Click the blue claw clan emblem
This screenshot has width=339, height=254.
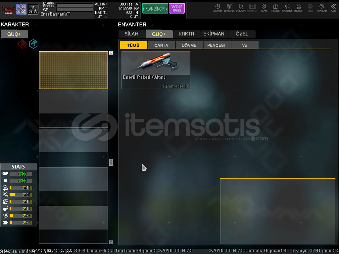point(21,9)
